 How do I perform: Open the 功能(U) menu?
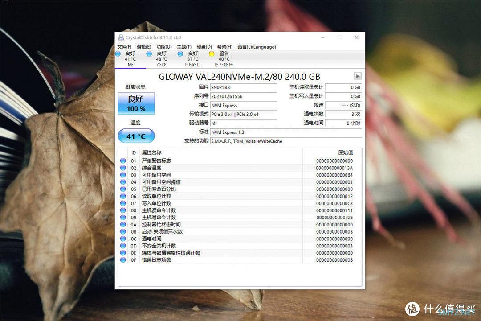[164, 47]
